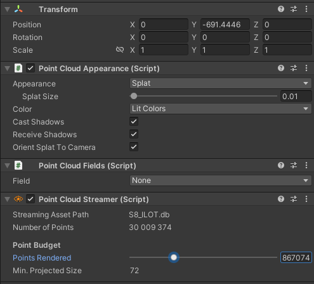The image size is (314, 284).
Task: Open the Field dropdown set to None
Action: tap(221, 180)
